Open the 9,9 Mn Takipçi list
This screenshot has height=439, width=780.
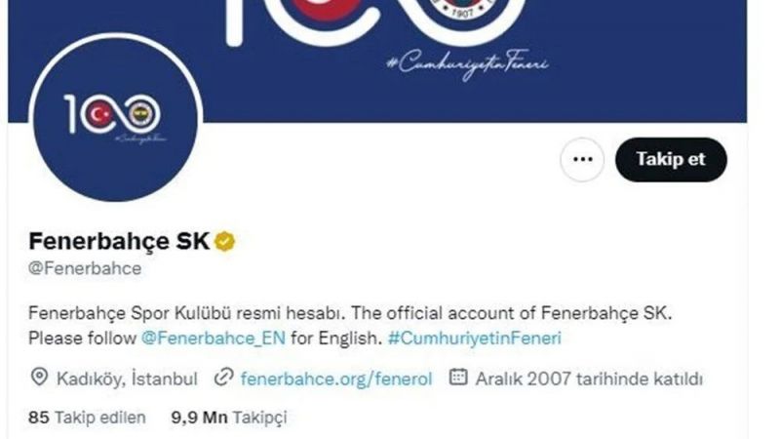tap(229, 418)
